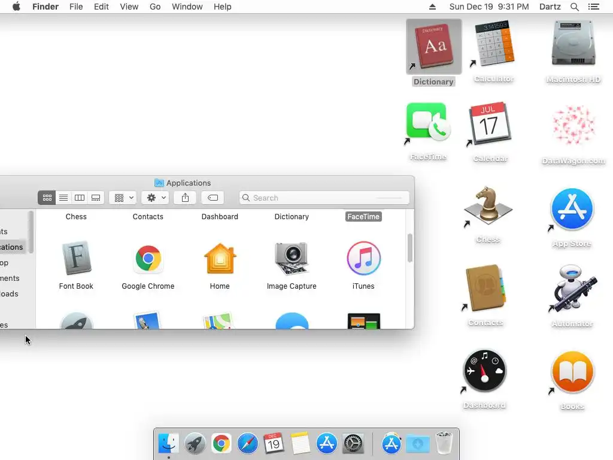
Task: Switch Finder to column view
Action: (x=80, y=198)
